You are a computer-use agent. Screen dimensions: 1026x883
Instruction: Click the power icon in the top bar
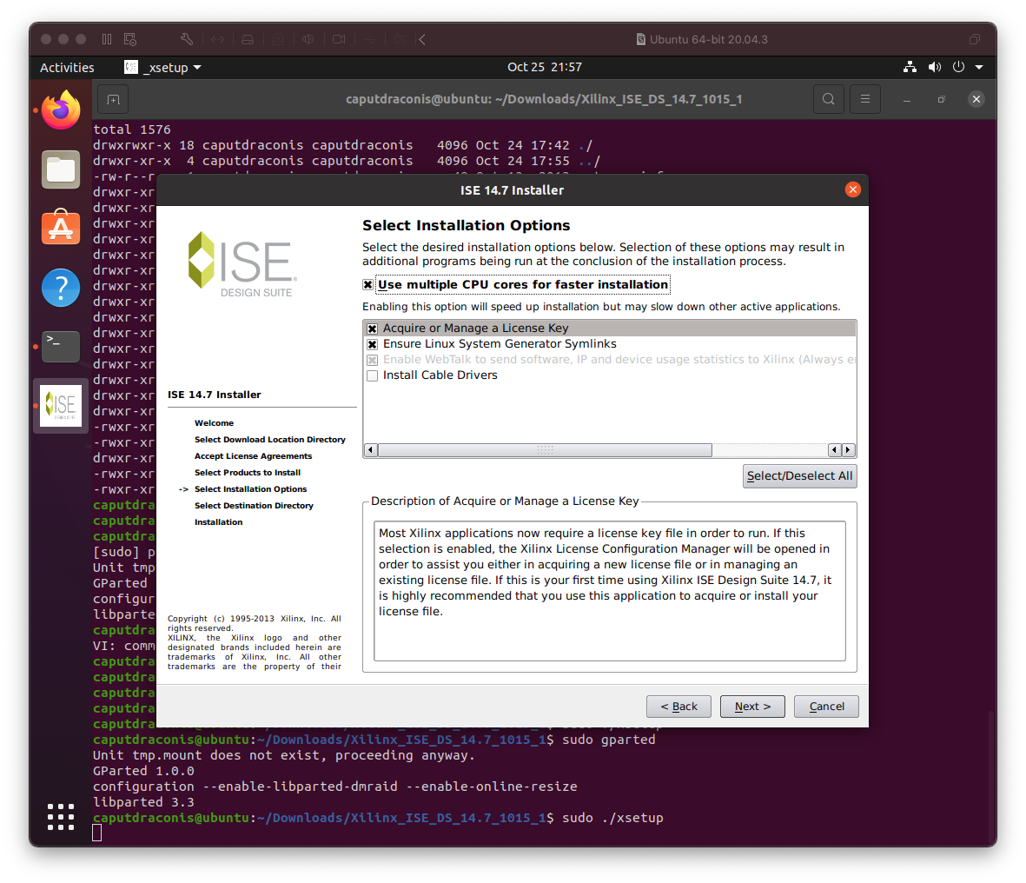click(958, 67)
